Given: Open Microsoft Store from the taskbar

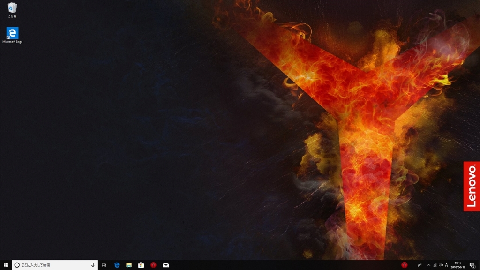Looking at the screenshot, I should 141,265.
